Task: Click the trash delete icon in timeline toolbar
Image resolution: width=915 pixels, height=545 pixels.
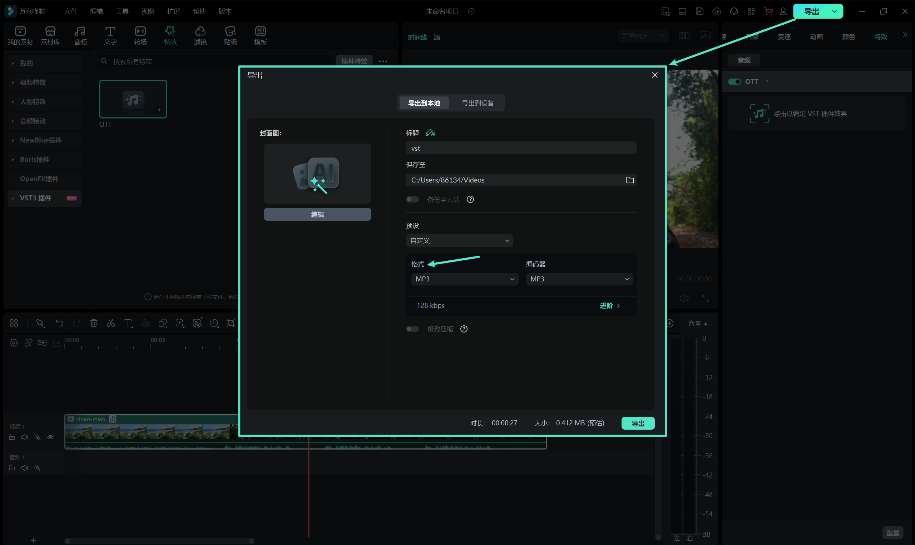Action: click(x=94, y=323)
